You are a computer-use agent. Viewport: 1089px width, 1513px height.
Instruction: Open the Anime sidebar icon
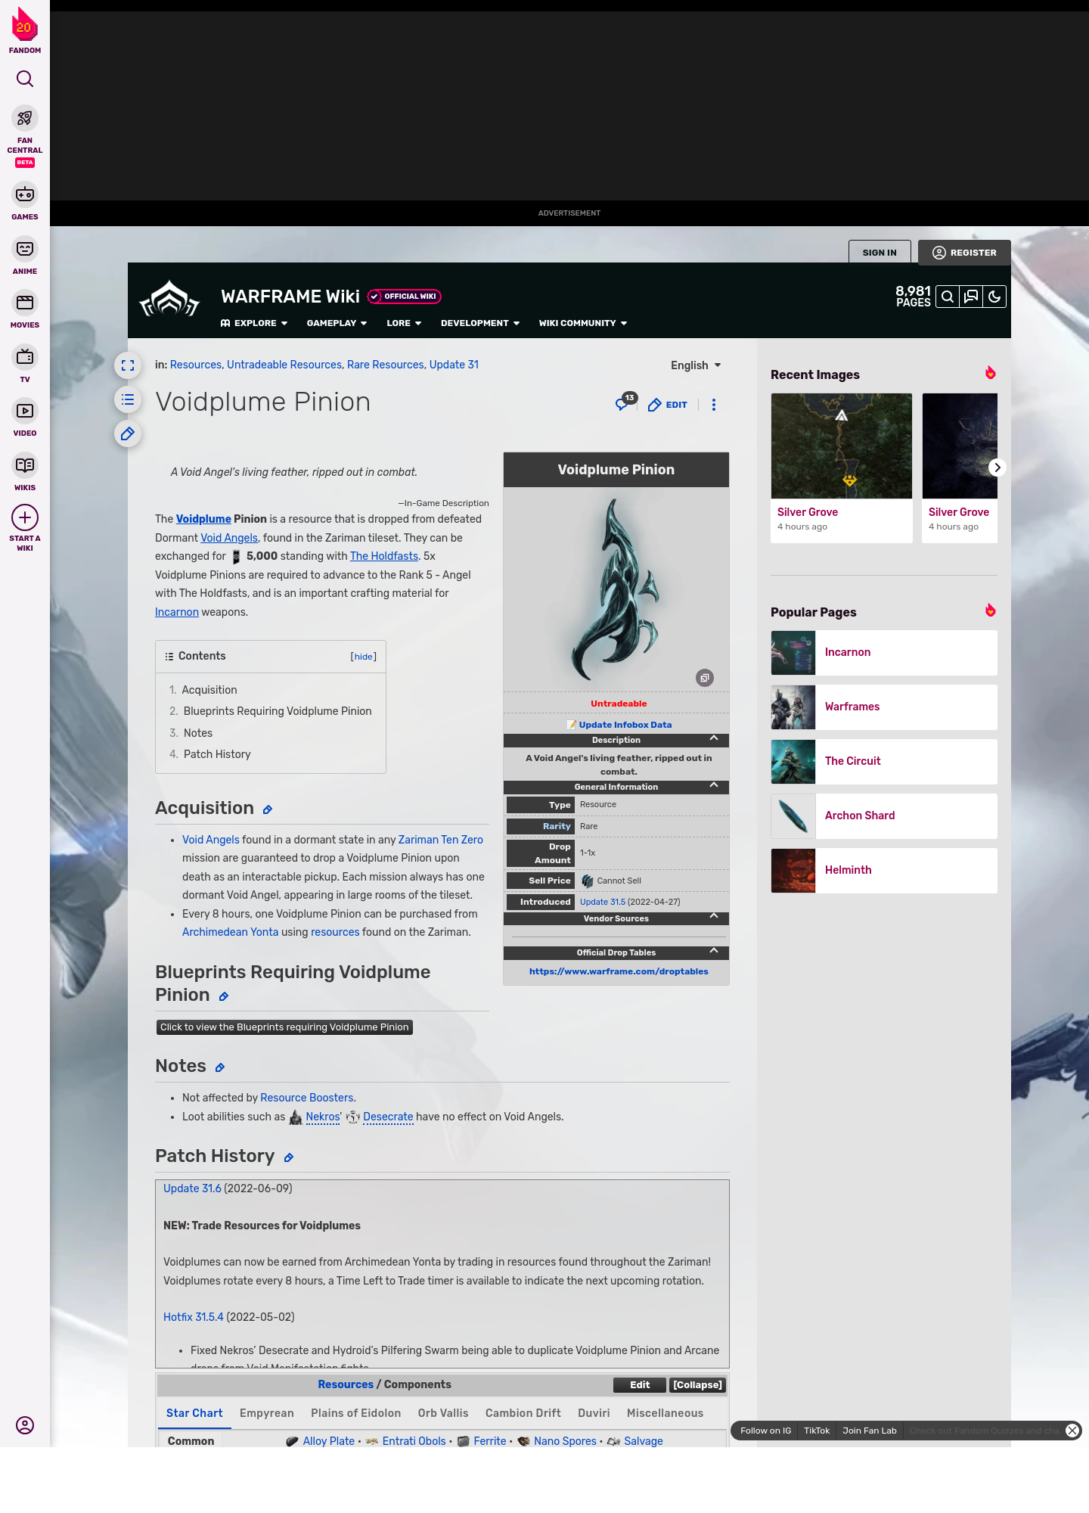[x=25, y=249]
